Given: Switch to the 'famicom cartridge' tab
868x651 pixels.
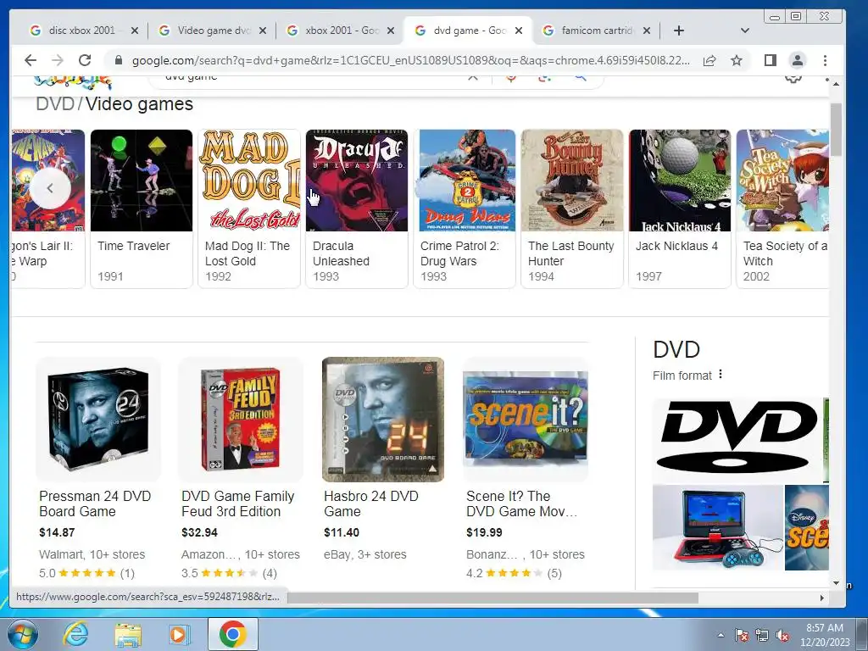Looking at the screenshot, I should 595,31.
